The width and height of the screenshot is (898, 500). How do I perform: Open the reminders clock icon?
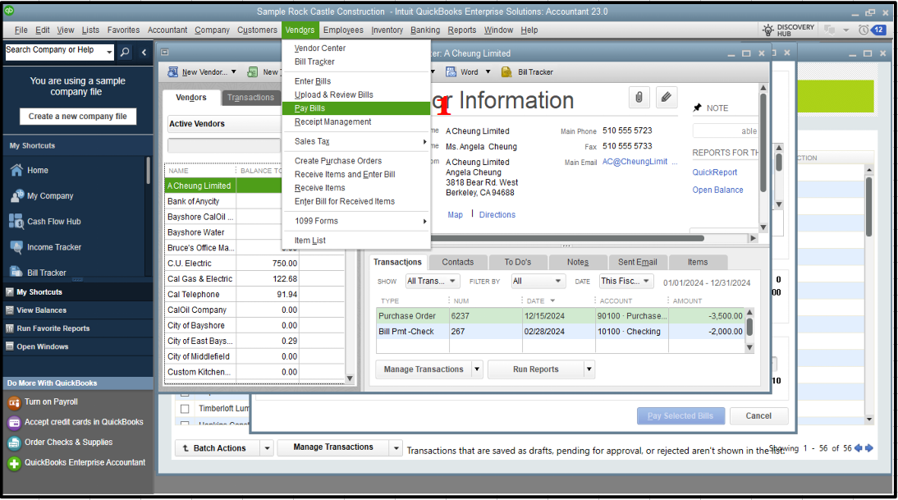pyautogui.click(x=863, y=30)
